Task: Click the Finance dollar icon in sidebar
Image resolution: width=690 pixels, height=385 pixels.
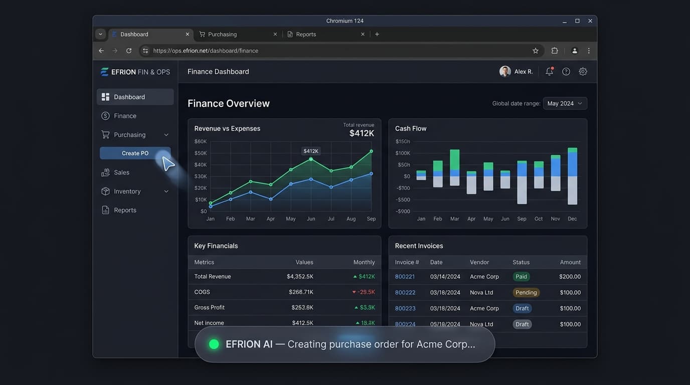Action: pyautogui.click(x=105, y=116)
